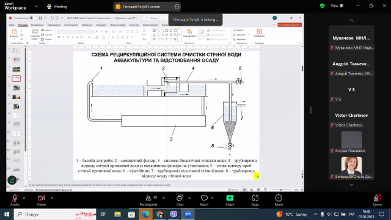Select slide 3 thumbnail in the slide panel
Screen dimensions: 391x220
point(16,69)
